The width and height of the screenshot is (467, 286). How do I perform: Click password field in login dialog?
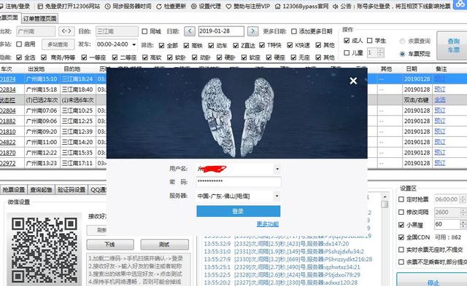coord(239,181)
